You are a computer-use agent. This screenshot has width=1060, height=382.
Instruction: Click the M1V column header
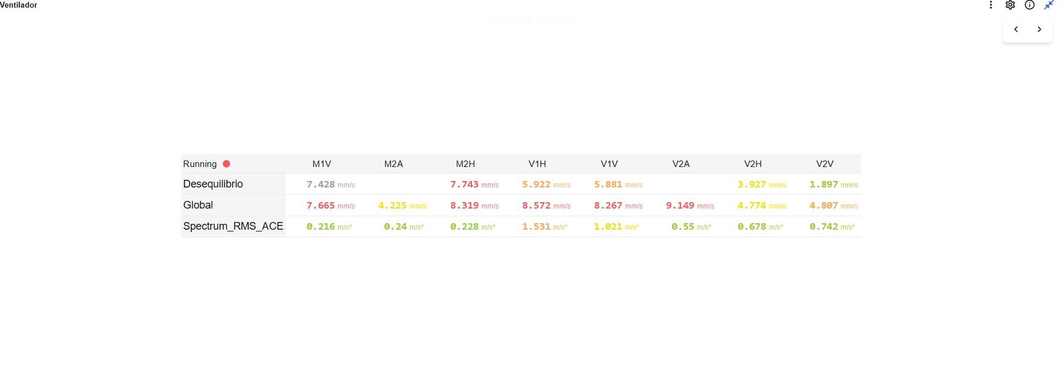[322, 164]
